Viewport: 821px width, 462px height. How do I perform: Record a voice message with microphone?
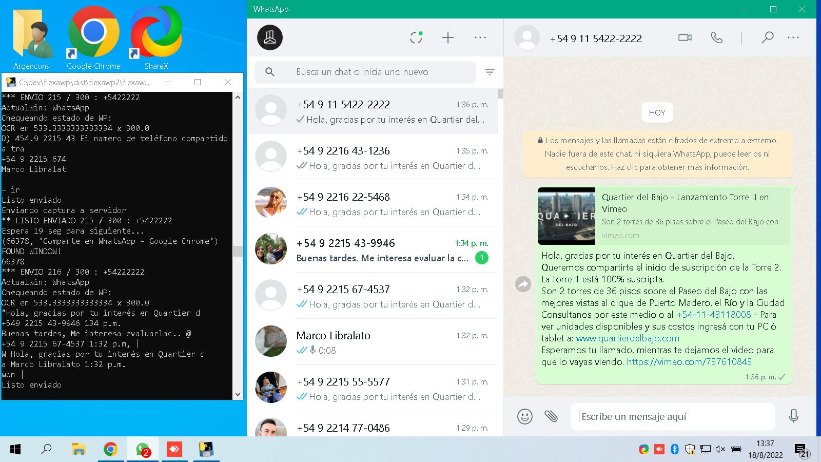[794, 416]
